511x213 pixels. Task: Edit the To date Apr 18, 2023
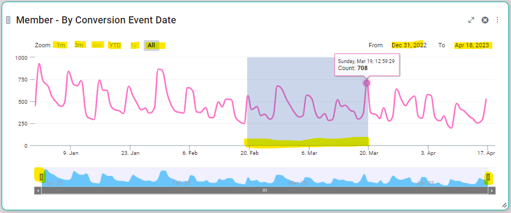tap(472, 45)
